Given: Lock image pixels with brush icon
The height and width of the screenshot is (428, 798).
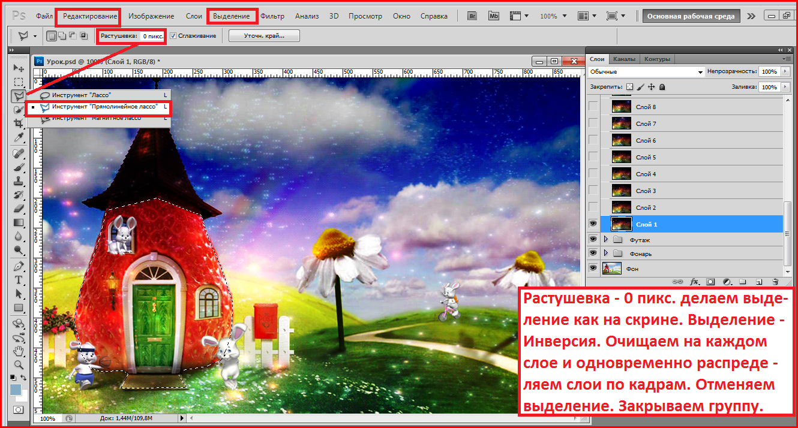Looking at the screenshot, I should [x=640, y=87].
